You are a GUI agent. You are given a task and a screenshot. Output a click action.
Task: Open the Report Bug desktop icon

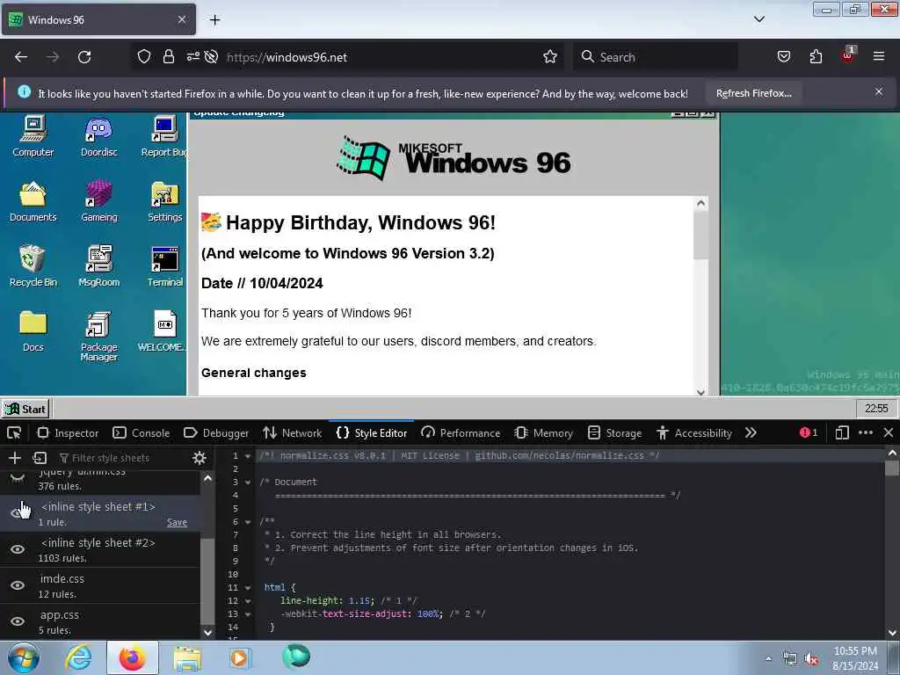coord(164,136)
